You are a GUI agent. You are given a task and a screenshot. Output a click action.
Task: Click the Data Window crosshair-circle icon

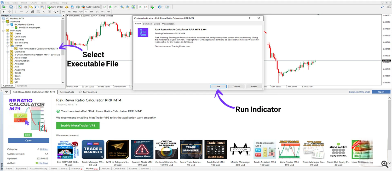[25, 7]
